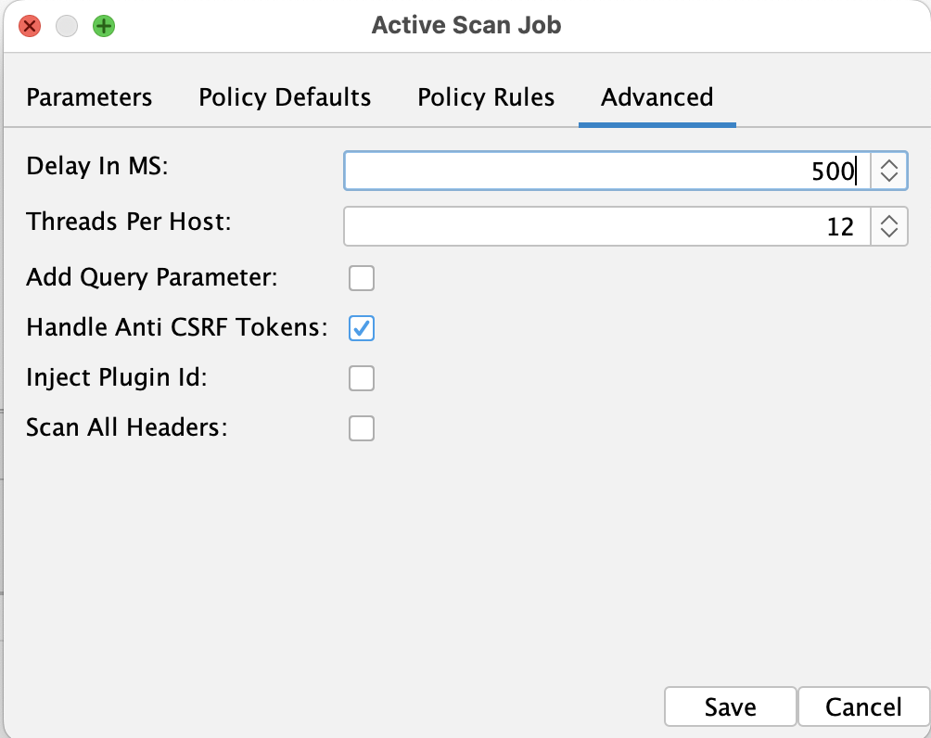Viewport: 931px width, 738px height.
Task: Select the Advanced tab
Action: coord(657,97)
